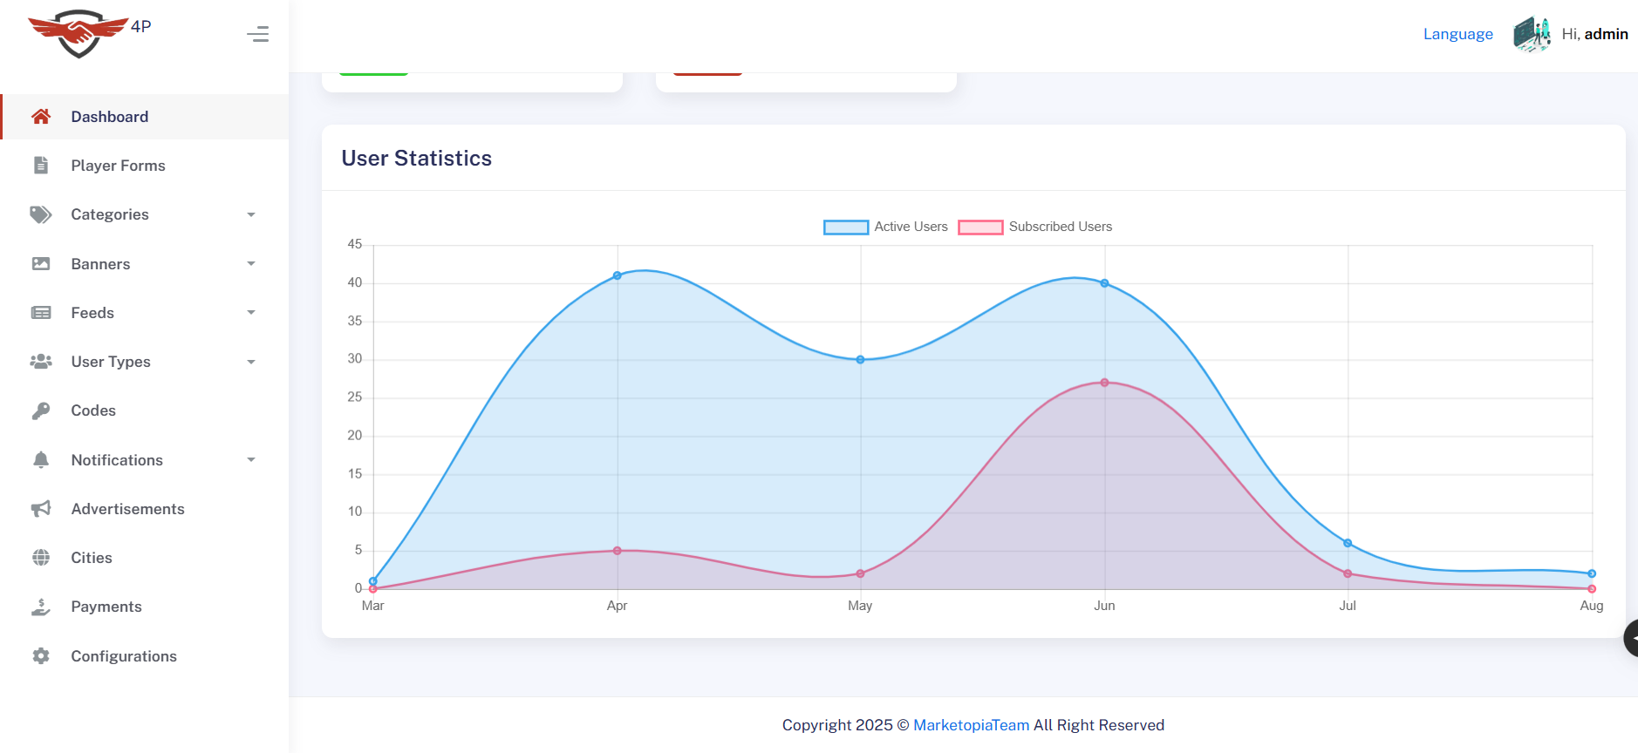Open the Language selector link
The image size is (1638, 753).
coord(1457,34)
